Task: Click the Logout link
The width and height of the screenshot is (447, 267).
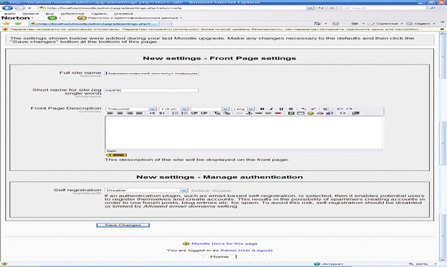Action: [262, 251]
